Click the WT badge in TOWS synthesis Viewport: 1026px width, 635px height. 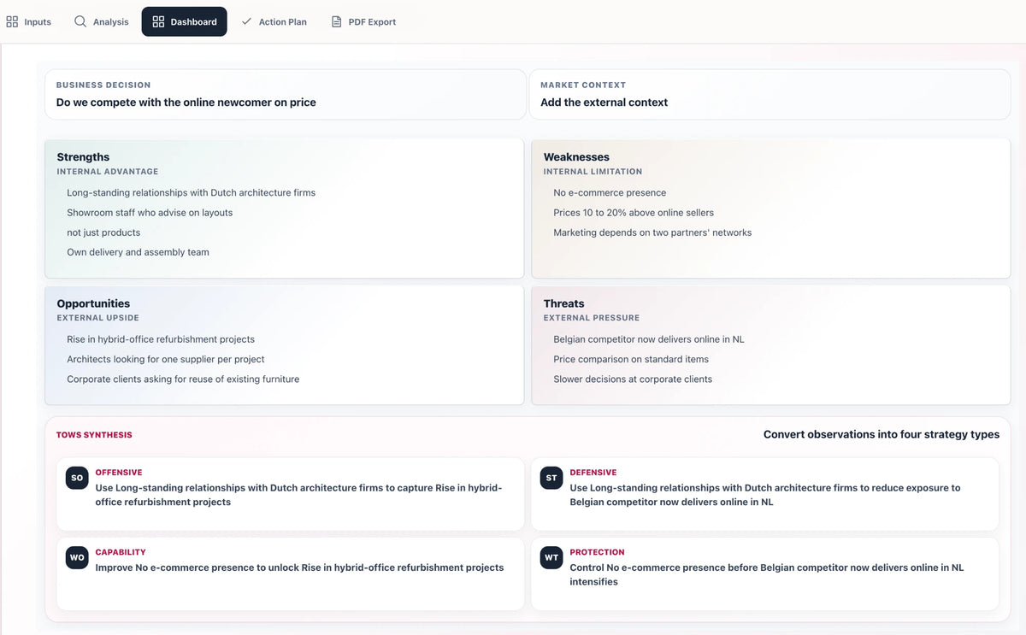point(551,557)
